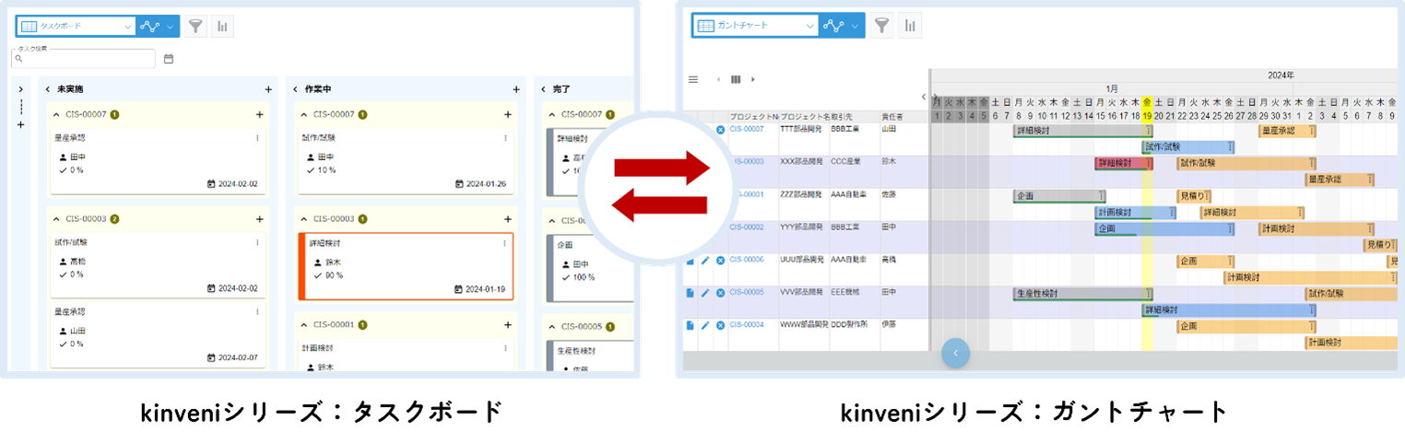Screen dimensions: 1405x443
Task: Expand the collapsed left sidebar chevron
Action: pyautogui.click(x=20, y=89)
